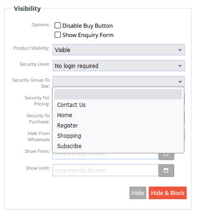
Task: Click the red Hide & Block button
Action: pyautogui.click(x=167, y=193)
